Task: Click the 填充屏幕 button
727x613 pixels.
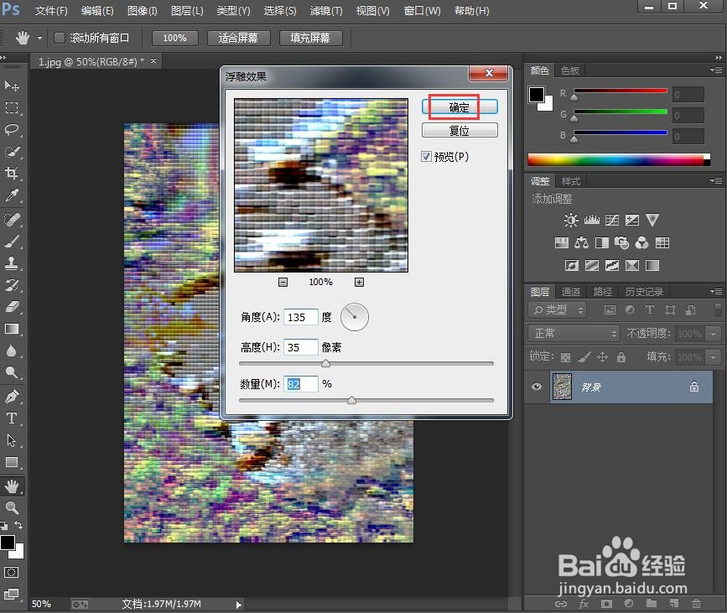Action: click(310, 38)
